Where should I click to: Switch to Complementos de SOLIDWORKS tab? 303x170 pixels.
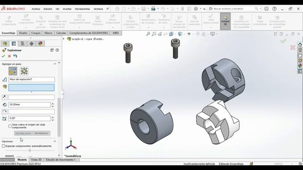tap(89, 33)
